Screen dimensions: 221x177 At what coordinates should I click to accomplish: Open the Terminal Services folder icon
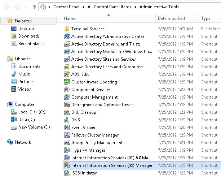click(x=67, y=29)
